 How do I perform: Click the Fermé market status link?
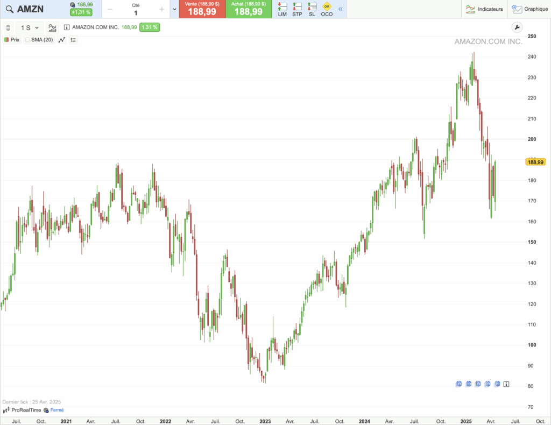pos(57,410)
